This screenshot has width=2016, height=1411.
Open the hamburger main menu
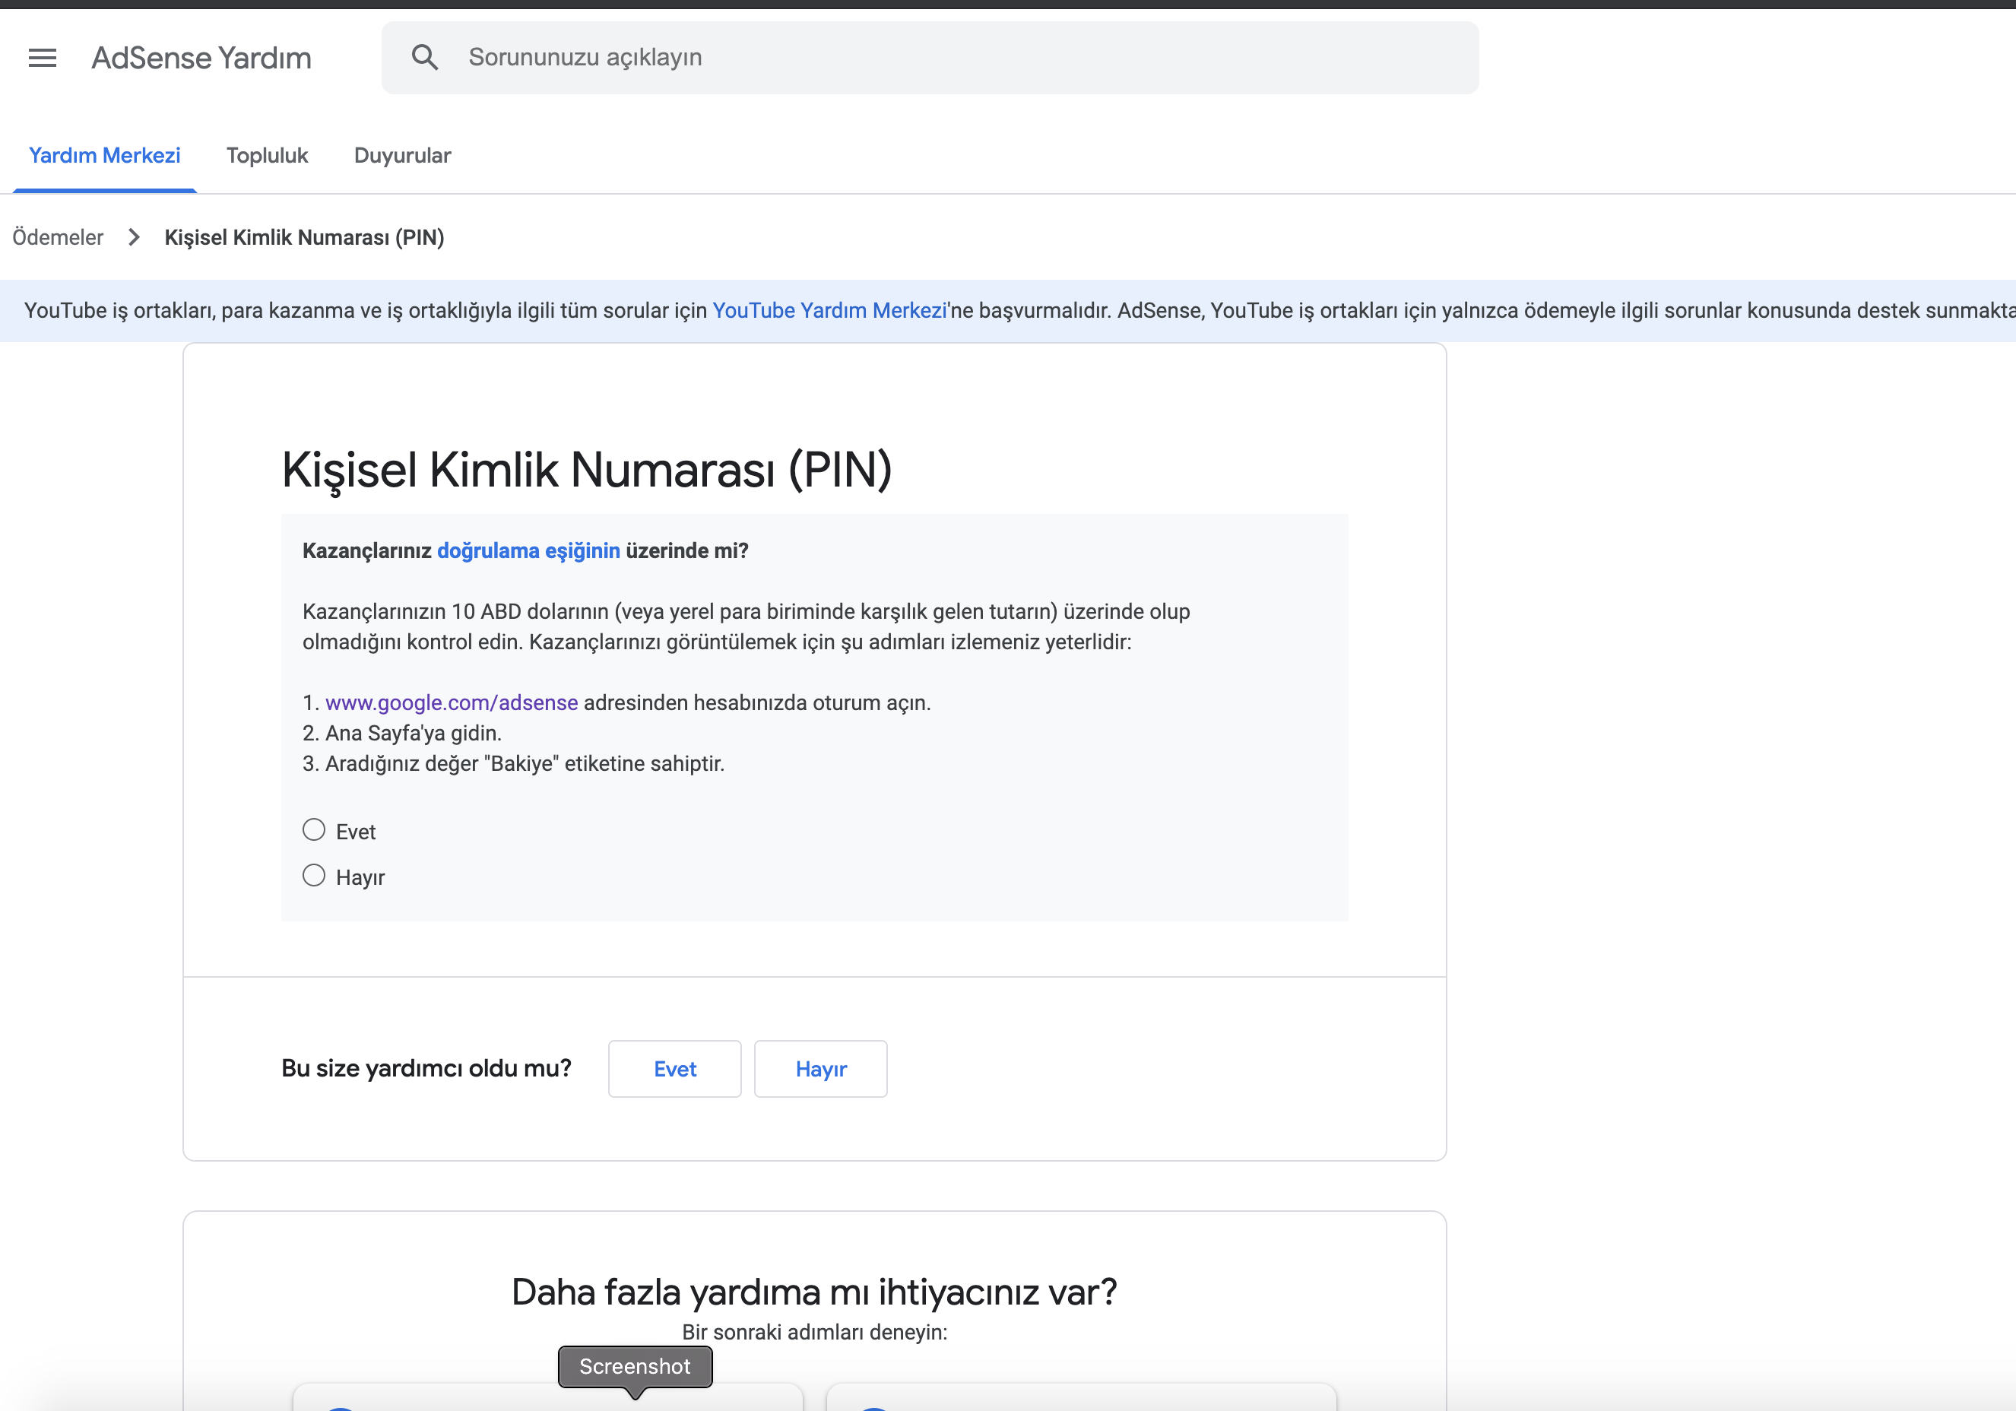[x=42, y=58]
